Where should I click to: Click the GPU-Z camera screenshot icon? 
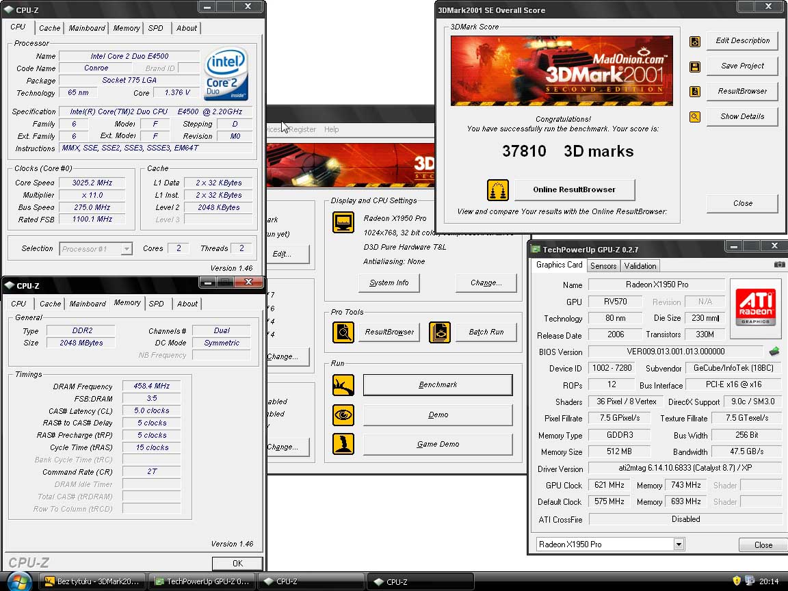779,264
